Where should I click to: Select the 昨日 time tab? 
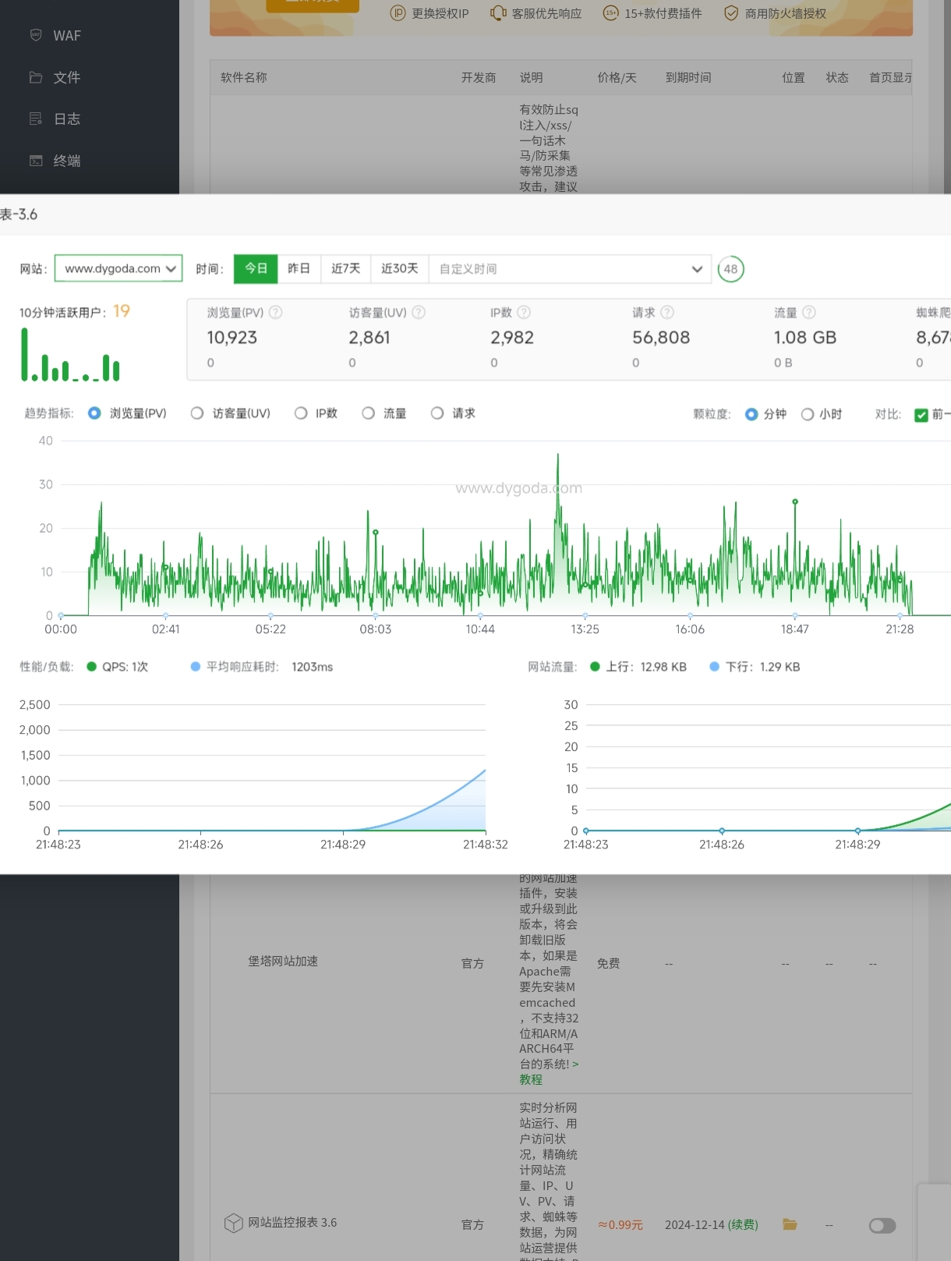click(299, 269)
